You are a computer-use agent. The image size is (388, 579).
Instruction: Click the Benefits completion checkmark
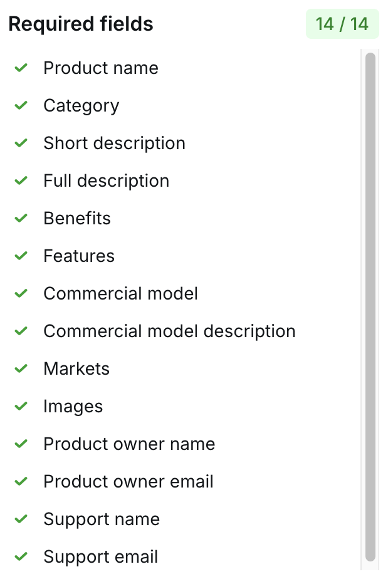coord(21,218)
